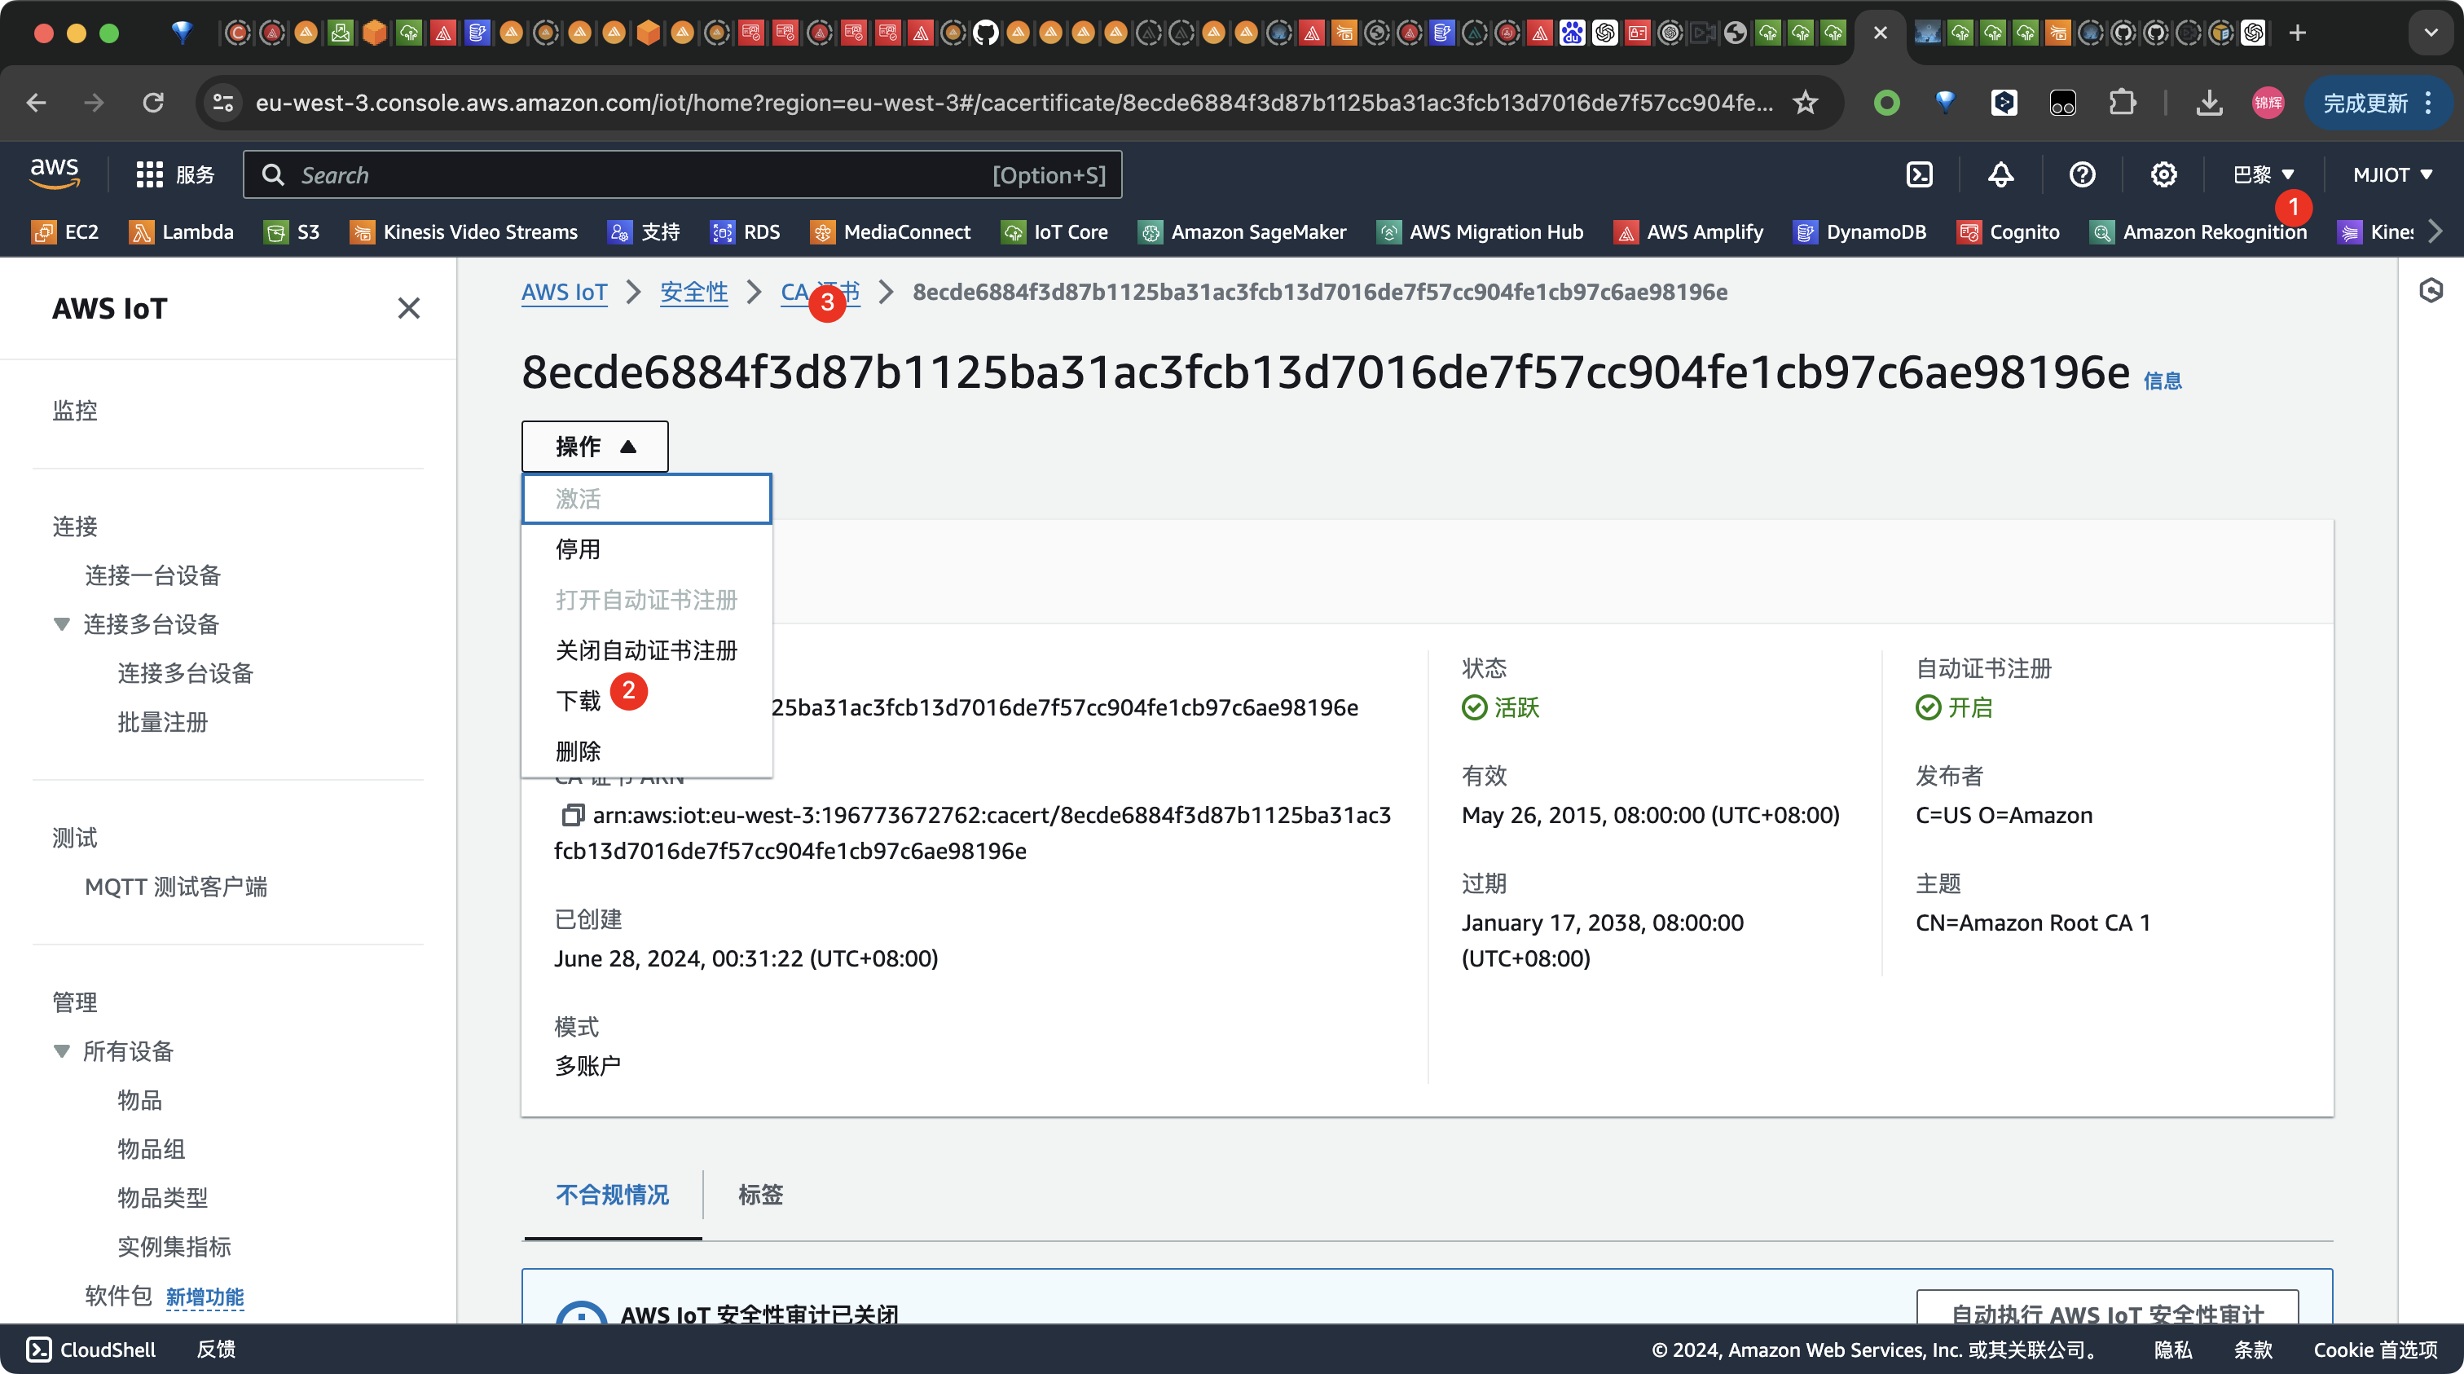This screenshot has height=1374, width=2464.
Task: Open 物品类型 in the side navigation
Action: 163,1197
